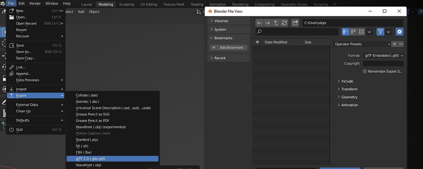Expand the System panel
The height and width of the screenshot is (169, 423).
tap(228, 29)
